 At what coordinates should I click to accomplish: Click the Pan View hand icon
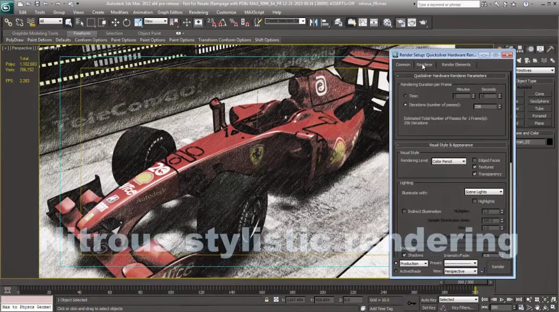pyautogui.click(x=537, y=307)
